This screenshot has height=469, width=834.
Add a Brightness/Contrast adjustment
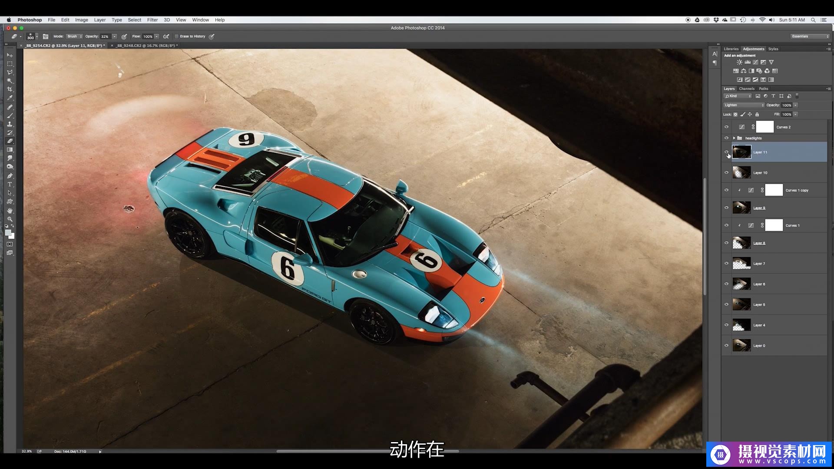[739, 62]
